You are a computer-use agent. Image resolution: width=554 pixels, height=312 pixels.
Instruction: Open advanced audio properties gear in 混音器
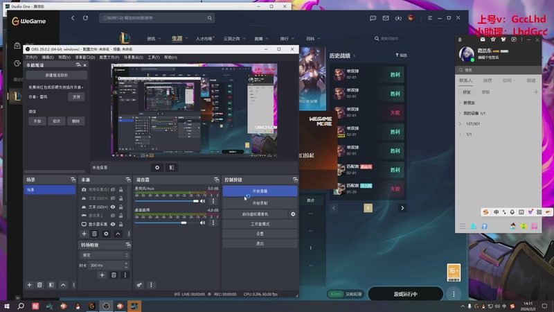coord(139,285)
